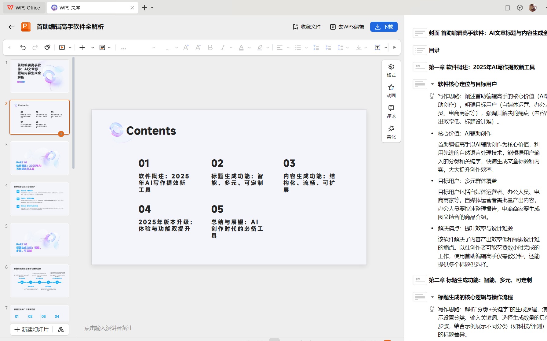This screenshot has height=341, width=547.
Task: Open highlight color dropdown arrow
Action: point(268,47)
